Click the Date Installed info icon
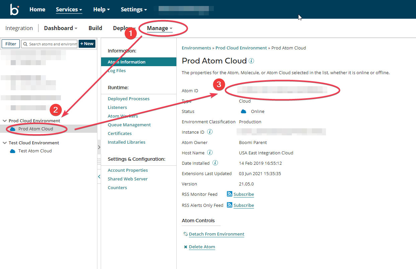This screenshot has height=269, width=416. tap(215, 163)
